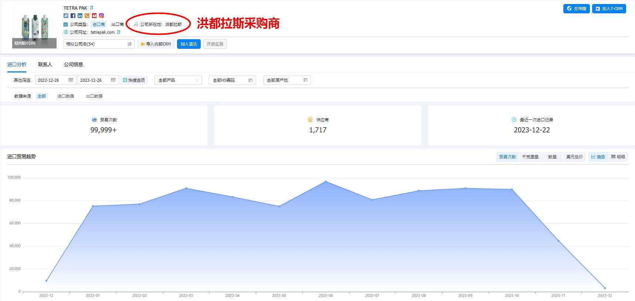The image size is (635, 301).
Task: Copy the TETRA PAK company name
Action: (x=92, y=8)
